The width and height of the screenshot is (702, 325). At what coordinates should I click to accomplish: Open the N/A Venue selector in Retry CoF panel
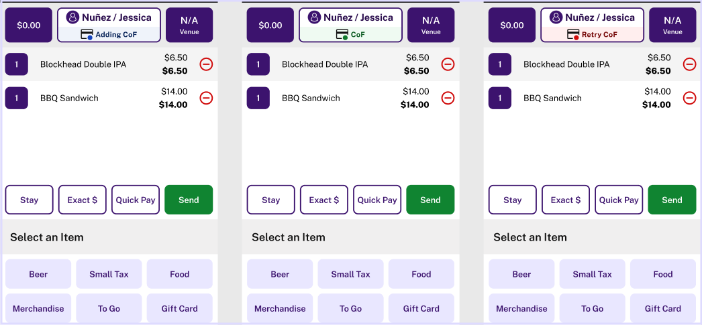(673, 25)
